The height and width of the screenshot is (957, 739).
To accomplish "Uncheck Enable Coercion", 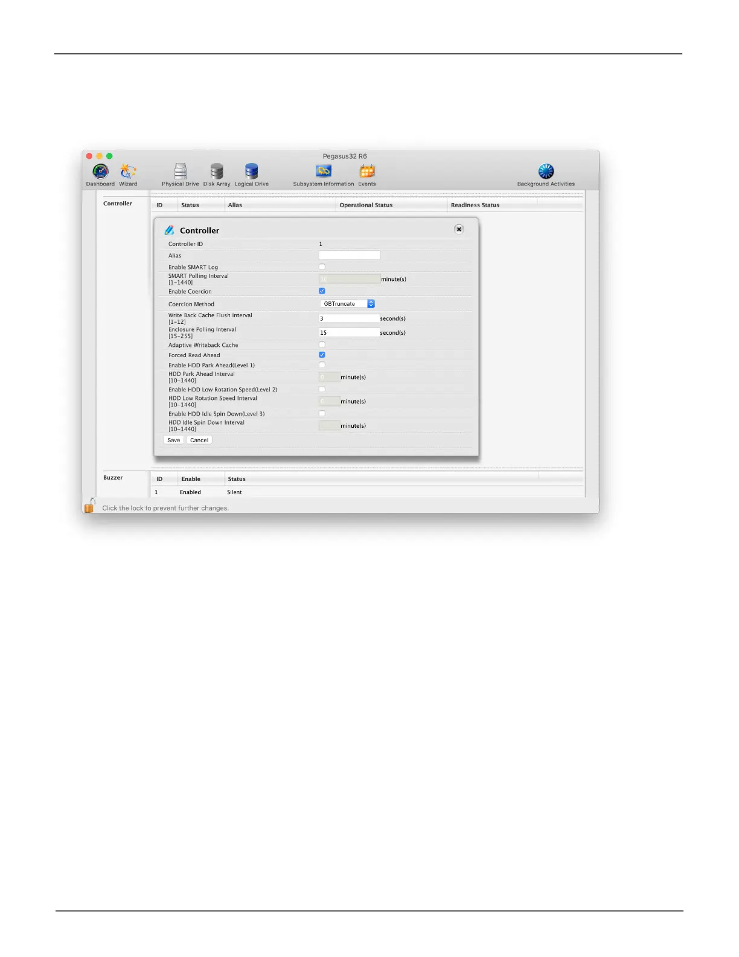I will coord(322,291).
